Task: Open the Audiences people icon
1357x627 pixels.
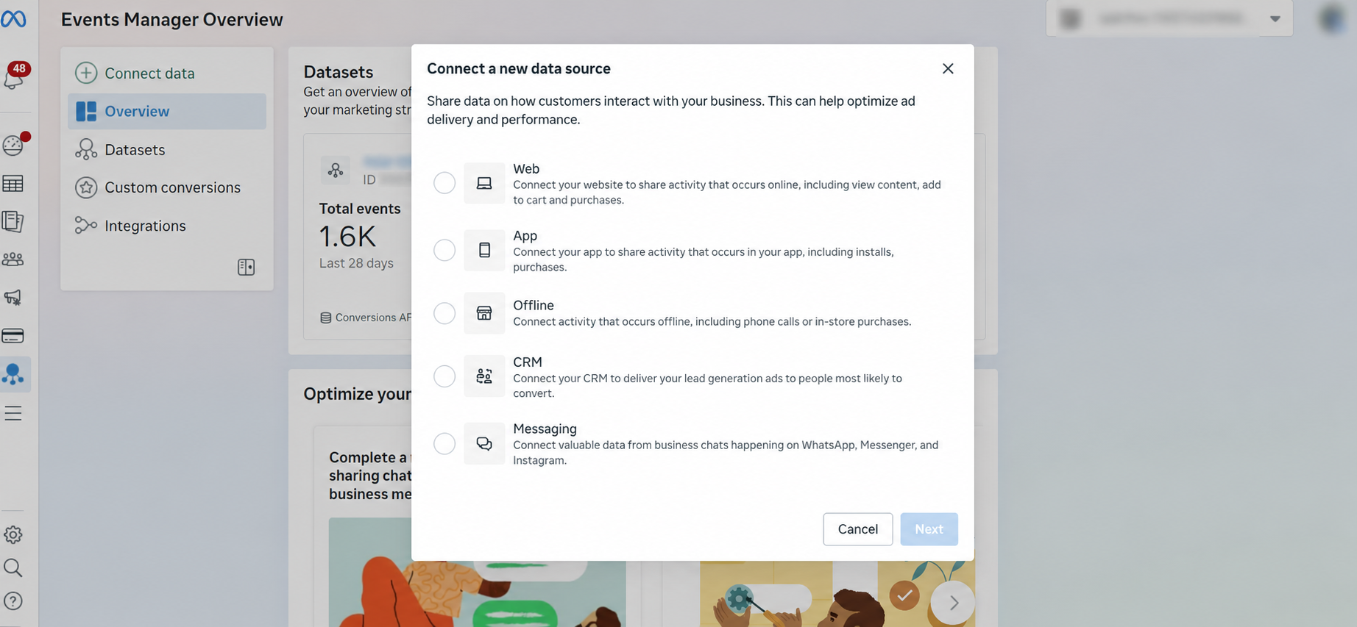Action: (13, 259)
